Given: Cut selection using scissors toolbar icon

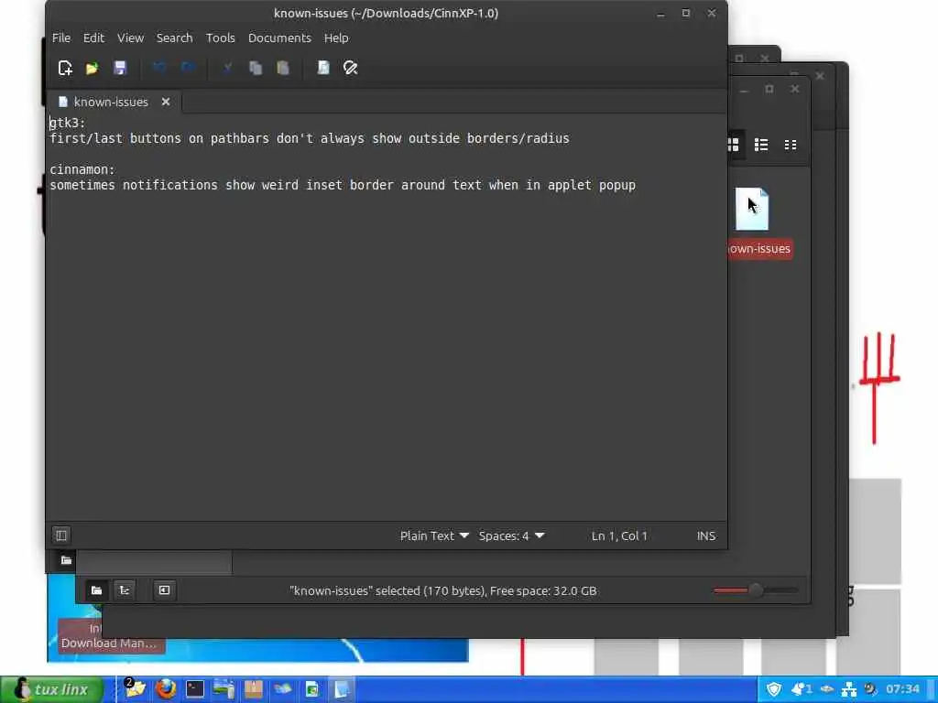Looking at the screenshot, I should pyautogui.click(x=227, y=68).
